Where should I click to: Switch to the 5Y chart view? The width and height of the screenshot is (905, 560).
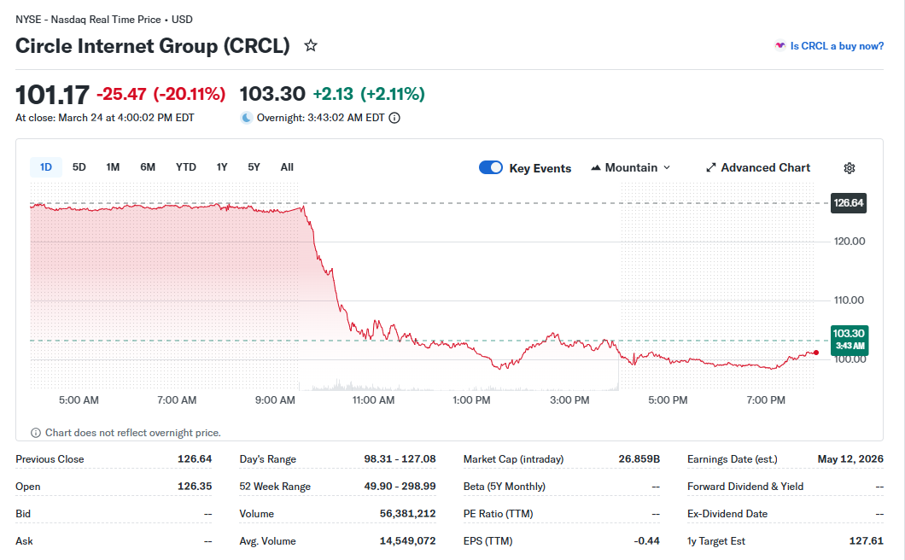254,167
